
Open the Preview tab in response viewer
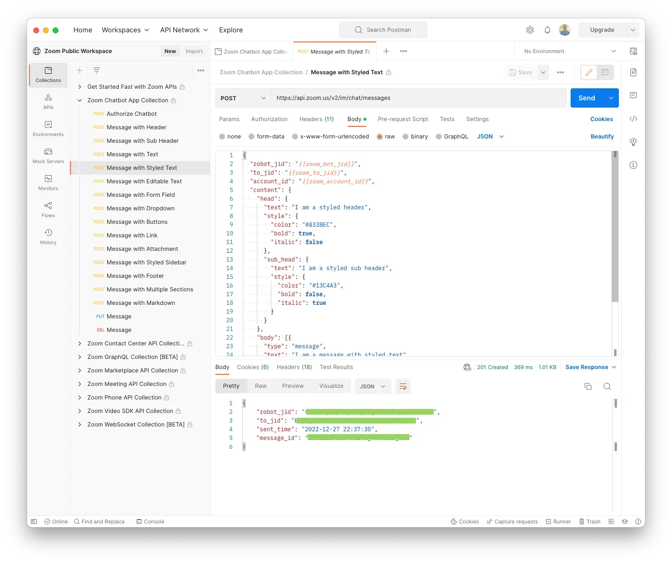[293, 386]
